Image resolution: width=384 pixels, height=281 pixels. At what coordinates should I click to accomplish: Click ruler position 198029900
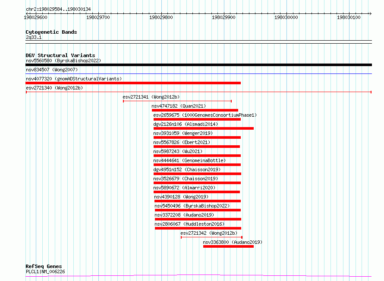223,17
